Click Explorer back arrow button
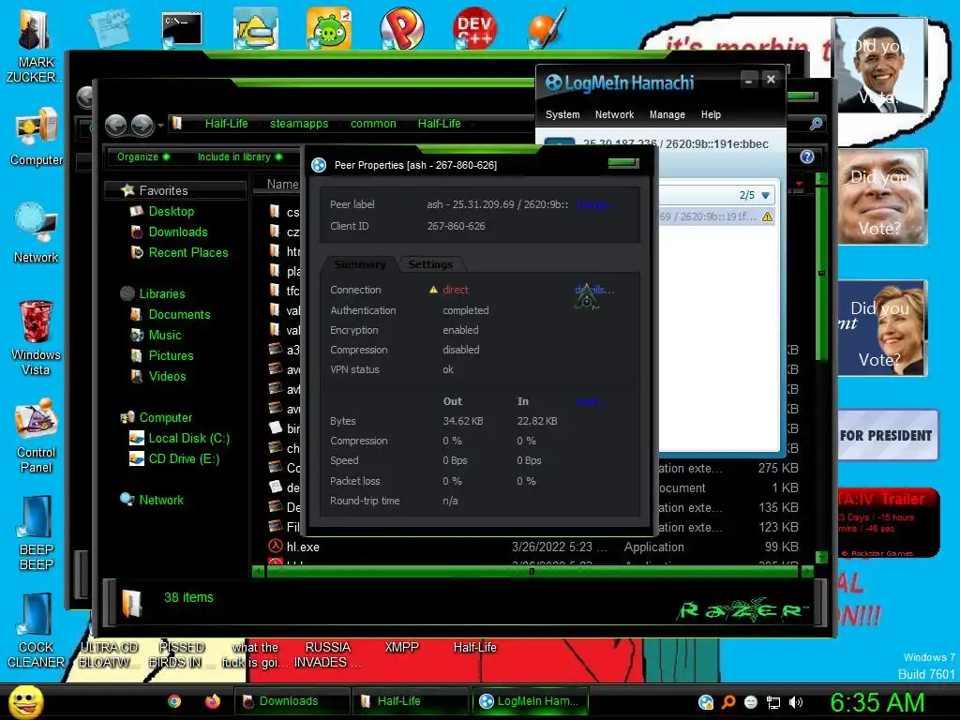 [x=115, y=125]
